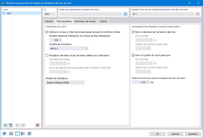Click the assigned load case field CC 1
The image size is (203, 138).
[x=163, y=14]
